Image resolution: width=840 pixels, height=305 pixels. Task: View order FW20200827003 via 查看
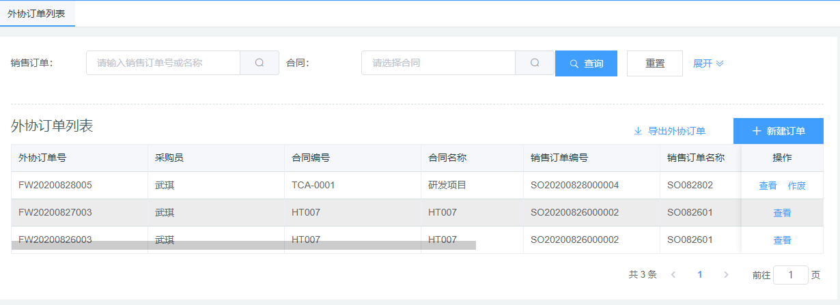782,213
